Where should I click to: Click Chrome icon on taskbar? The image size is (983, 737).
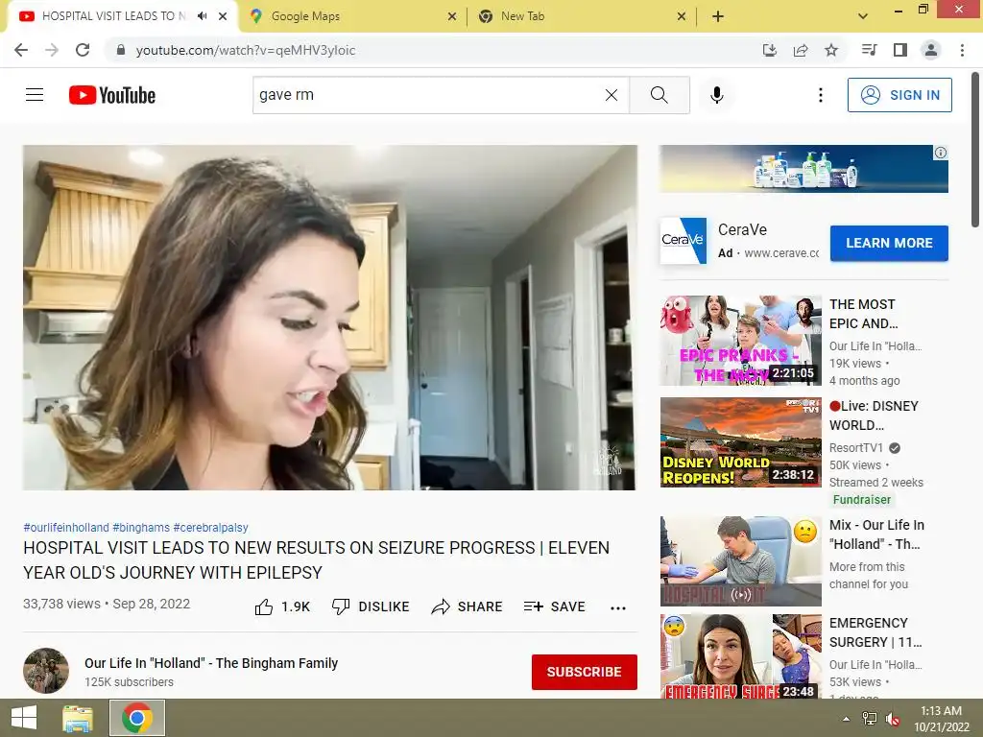pyautogui.click(x=137, y=718)
